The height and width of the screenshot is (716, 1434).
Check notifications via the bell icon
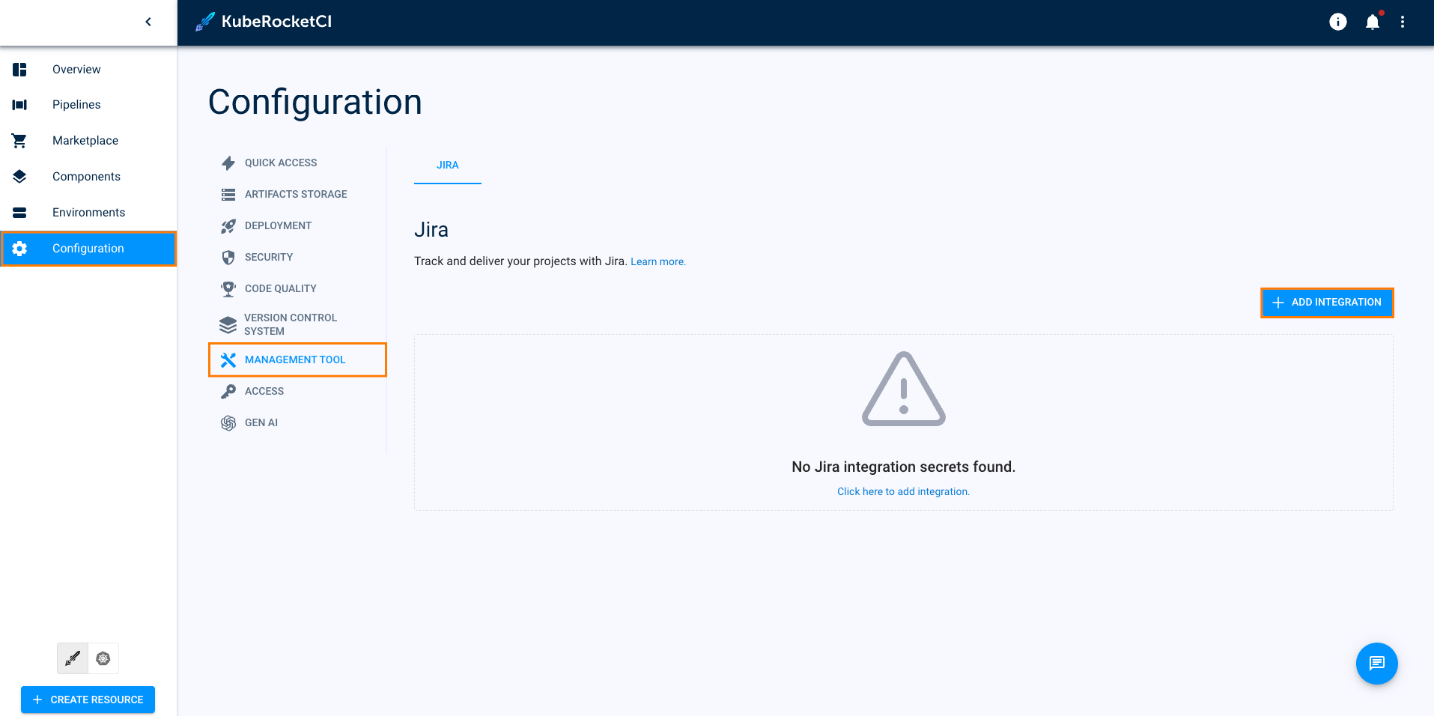(1372, 22)
